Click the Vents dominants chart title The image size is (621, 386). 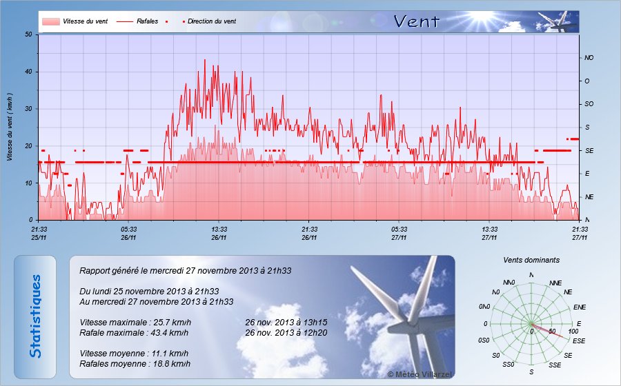pos(531,261)
